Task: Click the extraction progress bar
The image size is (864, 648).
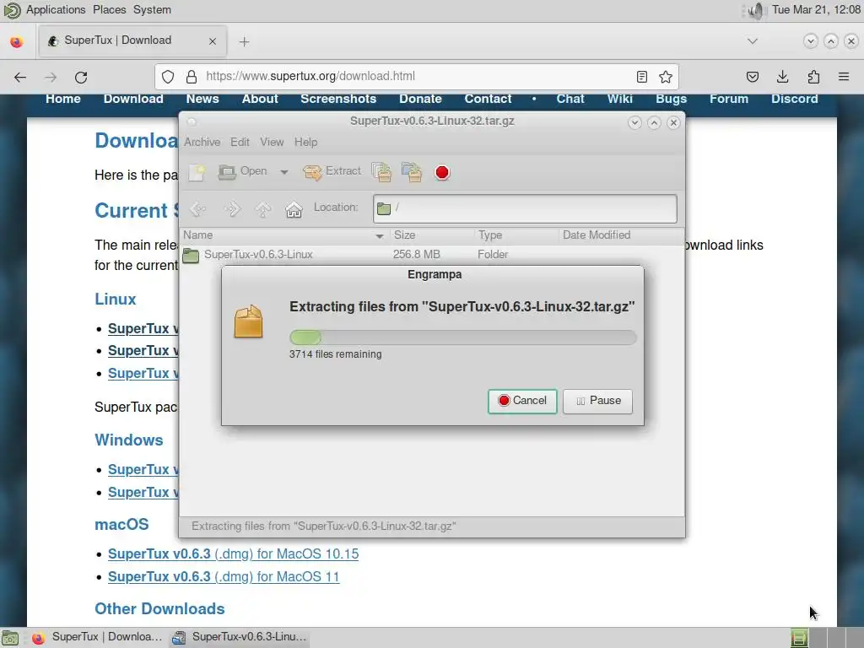Action: [x=463, y=337]
